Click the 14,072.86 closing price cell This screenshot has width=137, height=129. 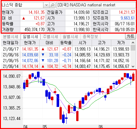[x=30, y=60]
